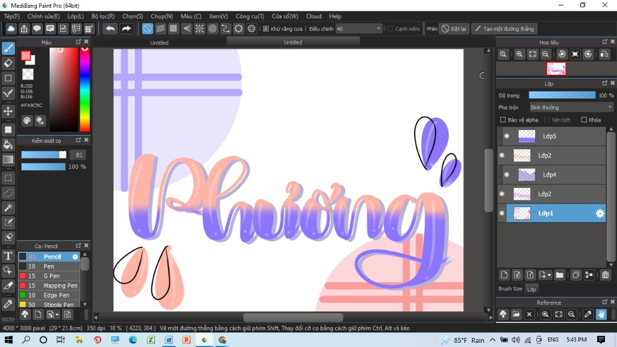The height and width of the screenshot is (347, 617).
Task: Select the Mapping Pen brush
Action: point(49,285)
